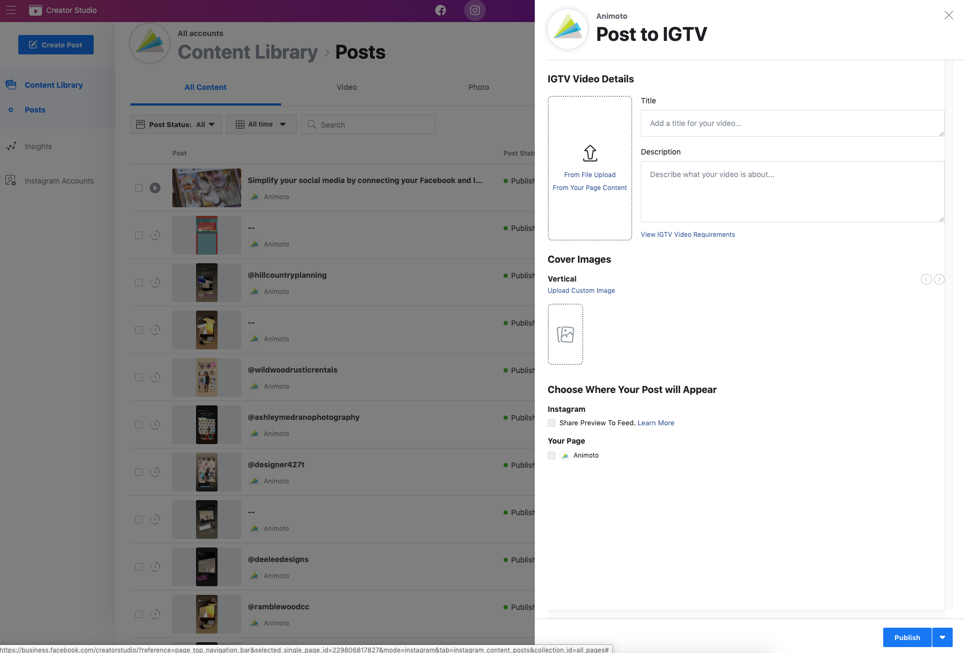Click story icon on @ashleymedranophotography row
The height and width of the screenshot is (653, 964).
(x=155, y=425)
